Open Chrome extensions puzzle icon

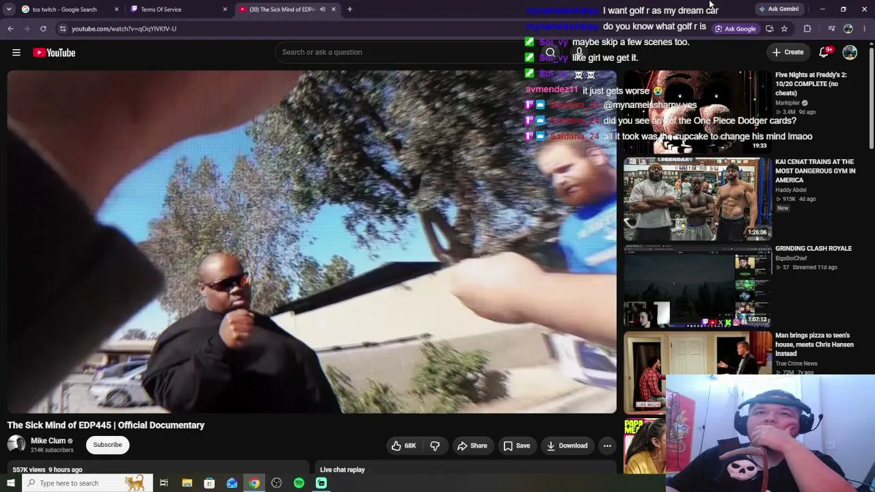point(807,29)
